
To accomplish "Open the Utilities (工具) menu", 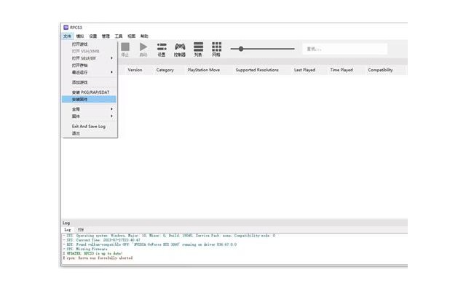I will pos(119,36).
